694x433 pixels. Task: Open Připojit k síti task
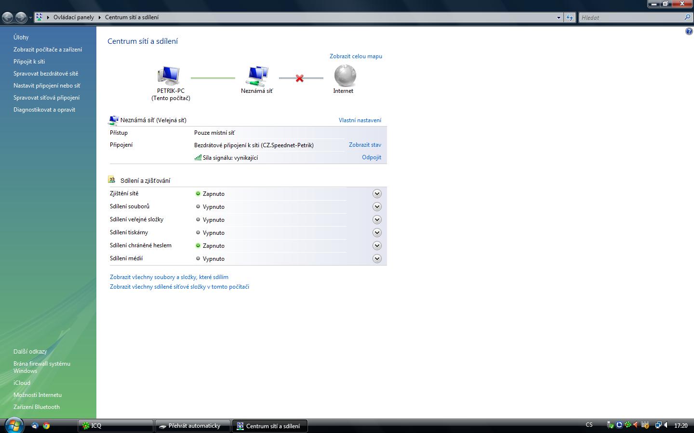pyautogui.click(x=29, y=62)
